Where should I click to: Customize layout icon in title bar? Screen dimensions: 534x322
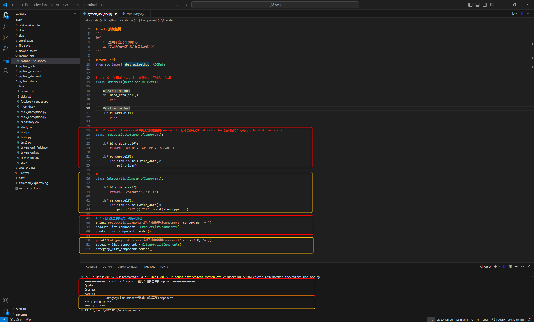point(492,5)
